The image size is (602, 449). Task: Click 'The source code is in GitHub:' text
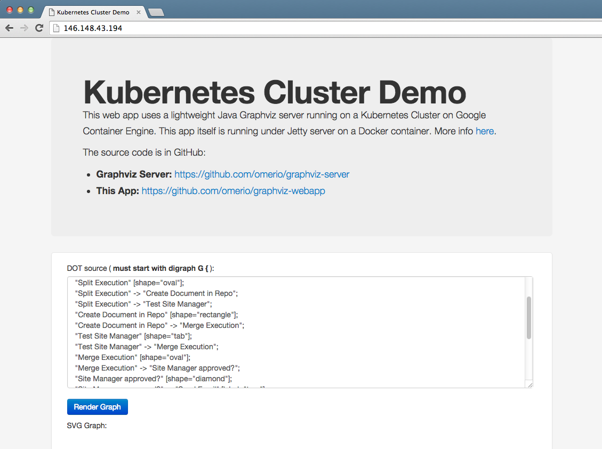click(x=144, y=153)
